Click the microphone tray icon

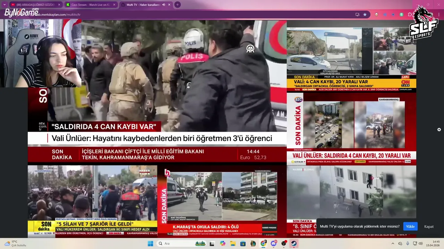[x=408, y=243]
